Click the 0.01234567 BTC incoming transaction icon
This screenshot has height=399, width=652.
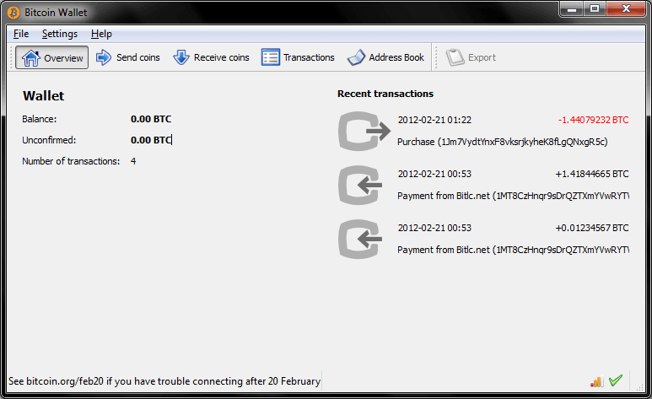pos(364,239)
